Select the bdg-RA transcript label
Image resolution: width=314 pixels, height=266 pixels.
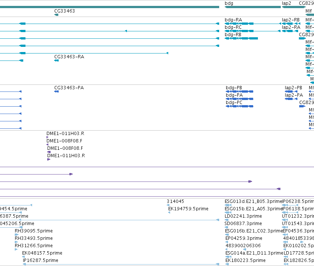pyautogui.click(x=233, y=20)
